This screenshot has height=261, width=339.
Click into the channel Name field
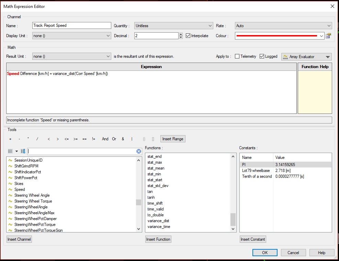(x=71, y=25)
